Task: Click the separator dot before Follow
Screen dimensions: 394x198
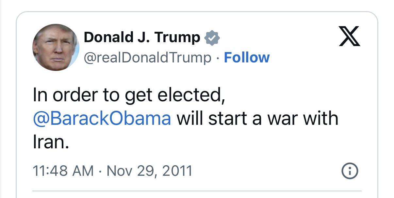Action: click(218, 58)
